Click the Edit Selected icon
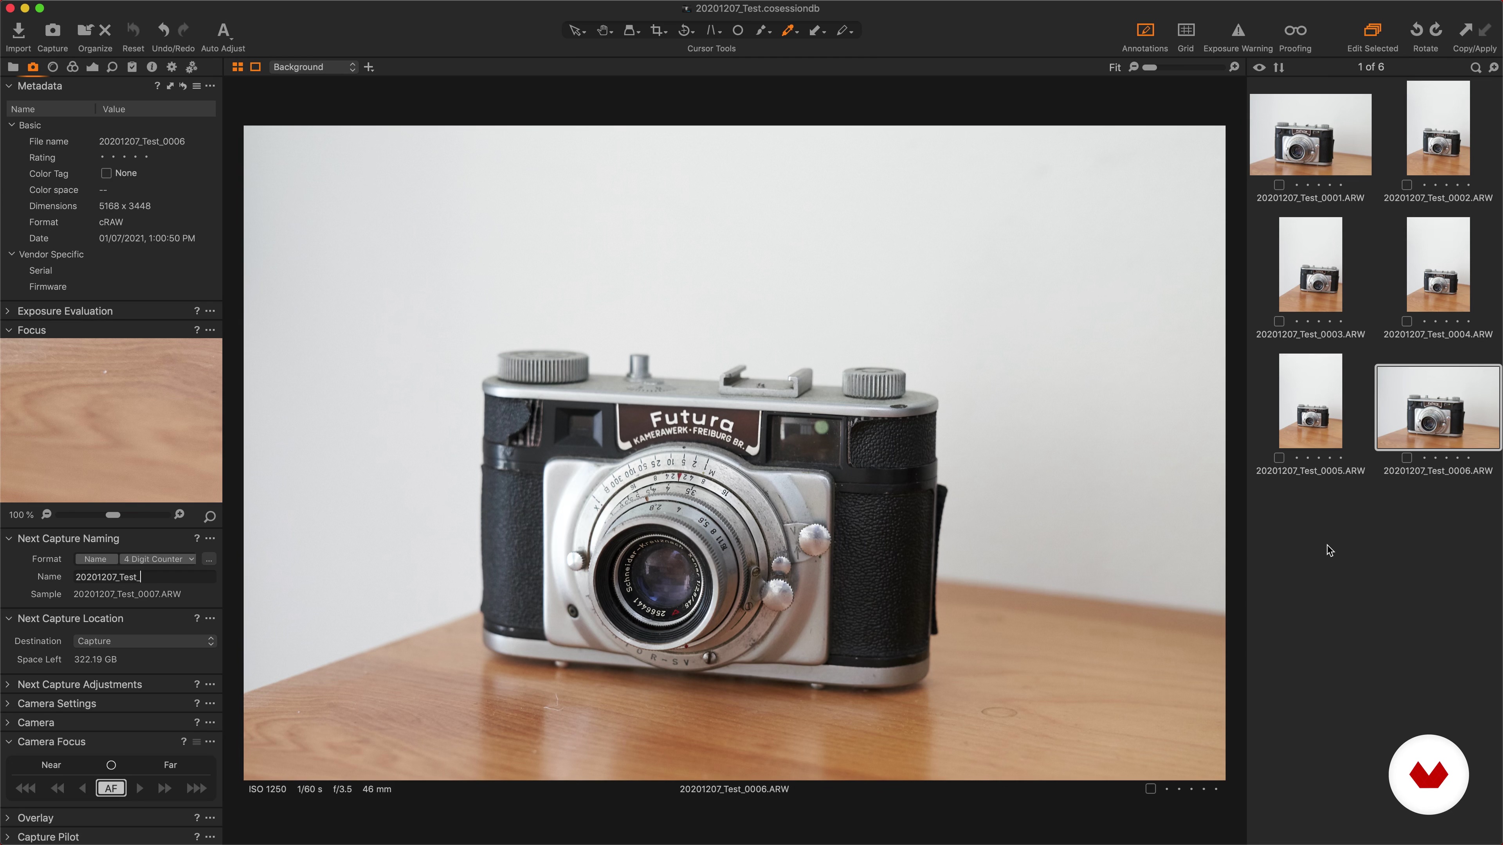This screenshot has height=845, width=1503. [x=1372, y=31]
